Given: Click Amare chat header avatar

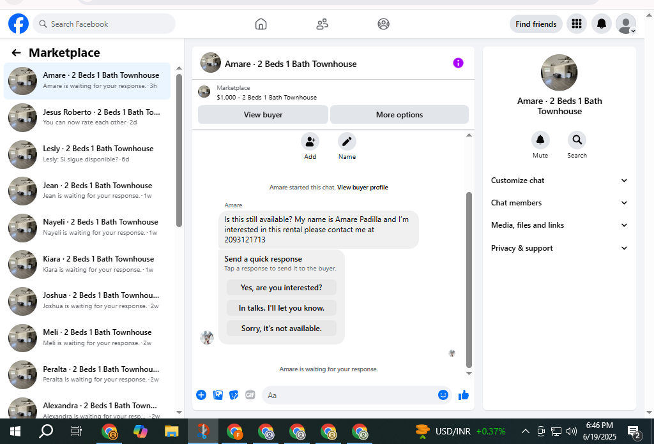Looking at the screenshot, I should [x=210, y=63].
